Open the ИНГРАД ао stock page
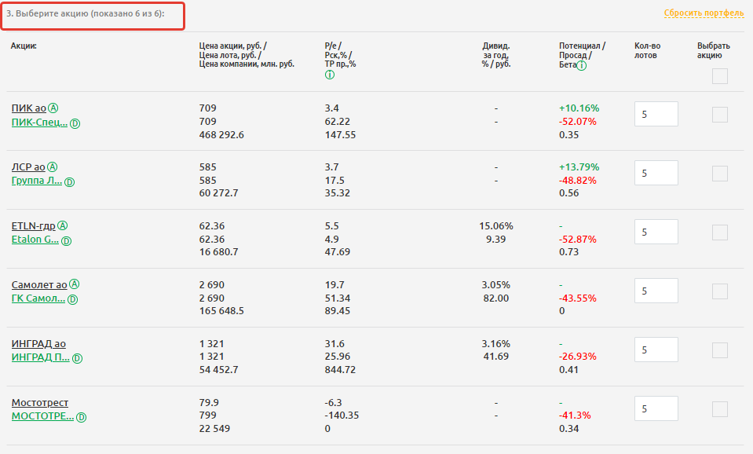 point(38,344)
